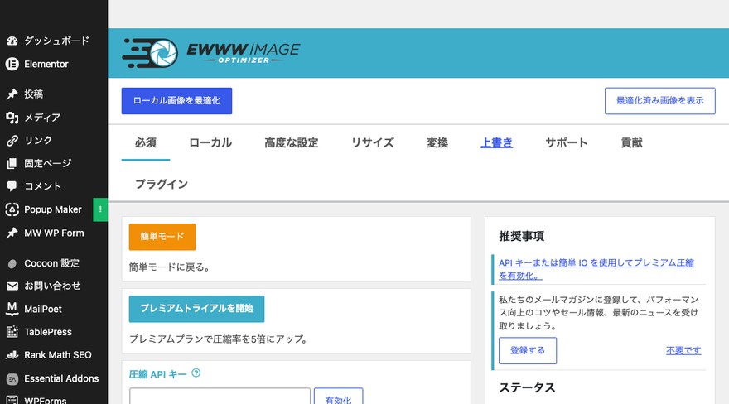Image resolution: width=729 pixels, height=404 pixels.
Task: Open the サポート tab
Action: click(567, 143)
